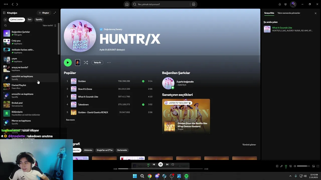Image resolution: width=321 pixels, height=180 pixels.
Task: Open 'arayış ne burda?' playlist
Action: [30, 69]
